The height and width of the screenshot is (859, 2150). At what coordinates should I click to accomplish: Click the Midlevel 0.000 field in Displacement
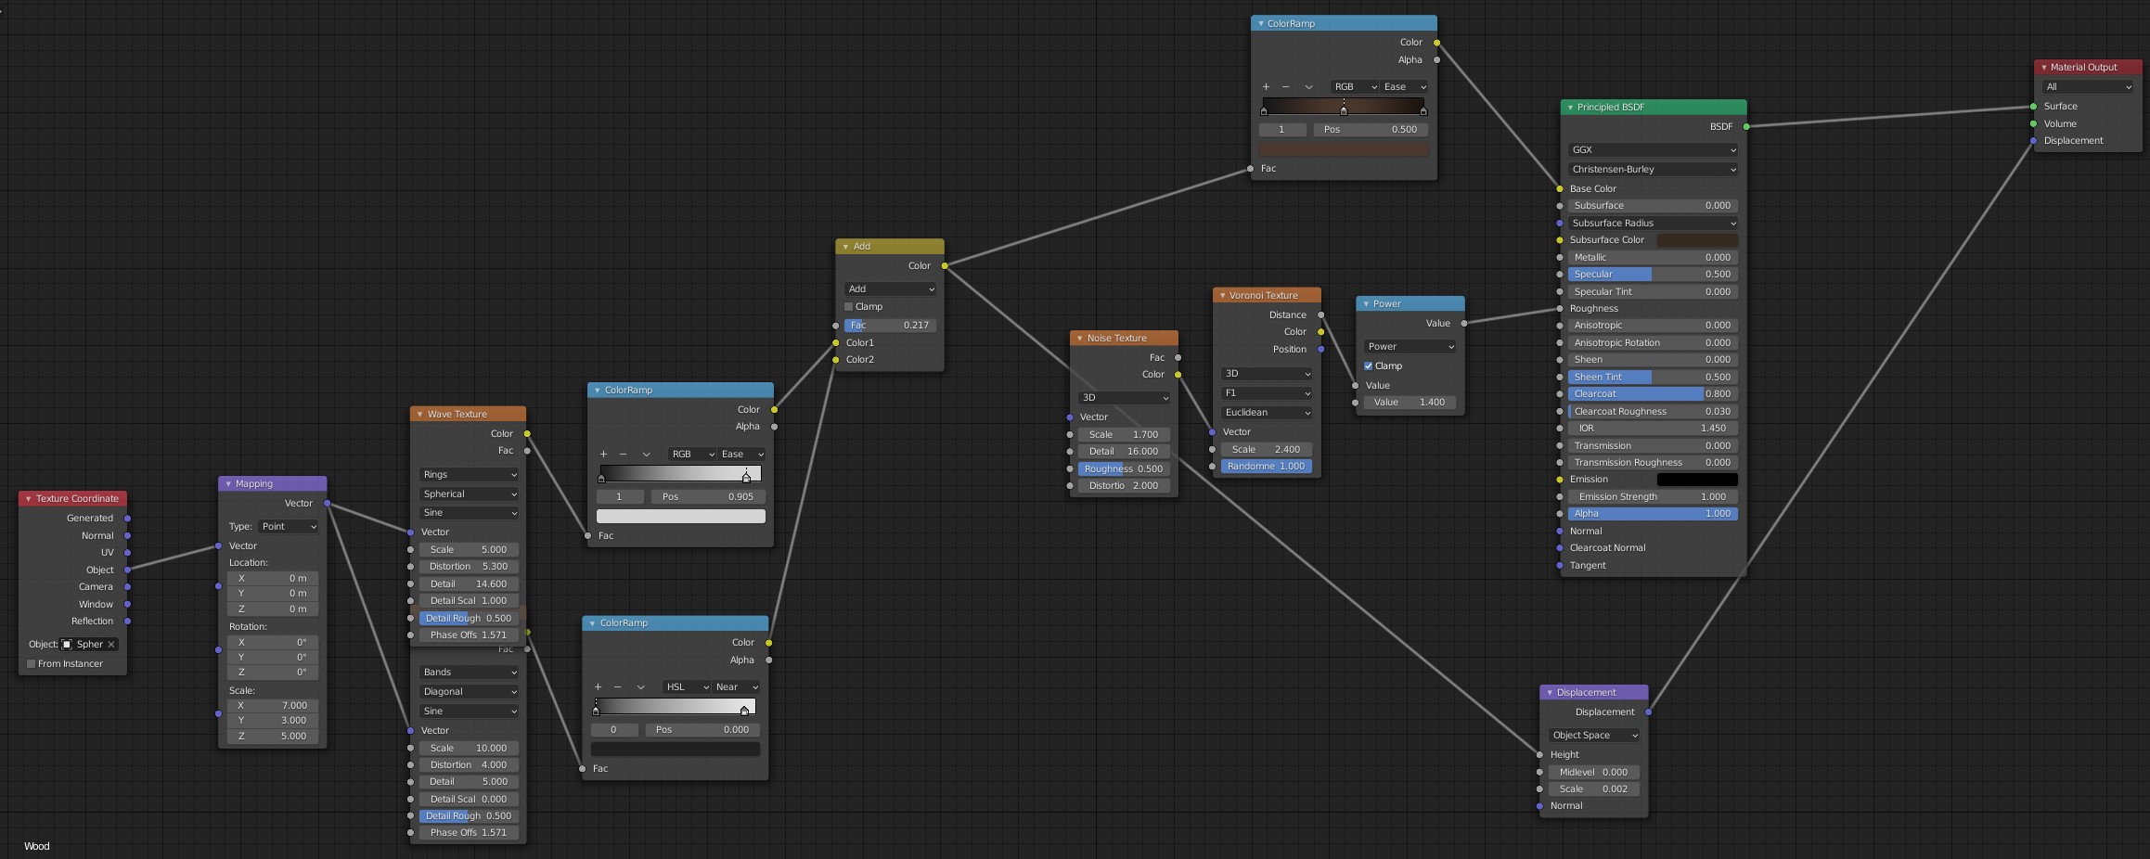pyautogui.click(x=1593, y=772)
